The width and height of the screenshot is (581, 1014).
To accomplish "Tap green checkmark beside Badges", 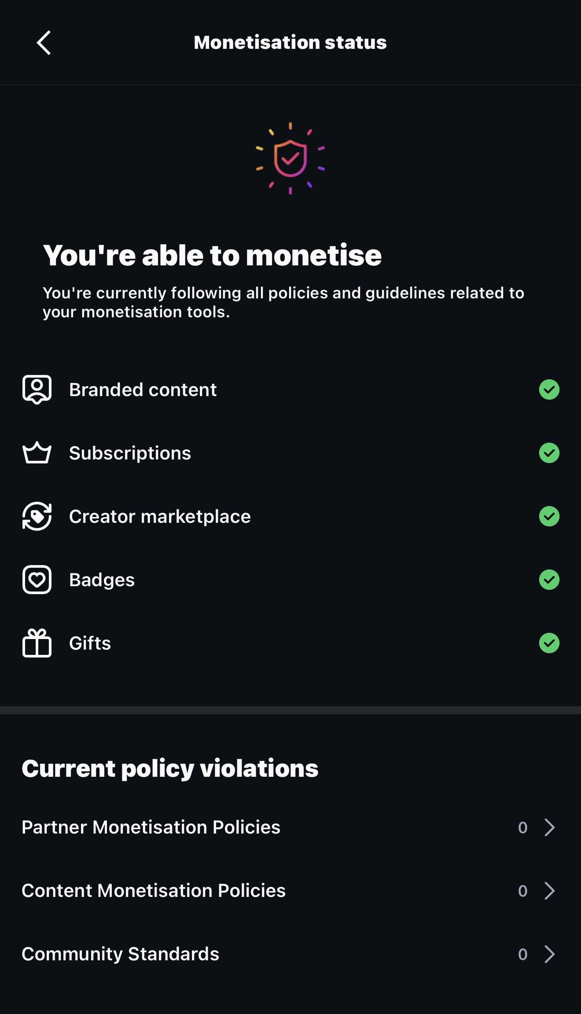I will pos(549,580).
